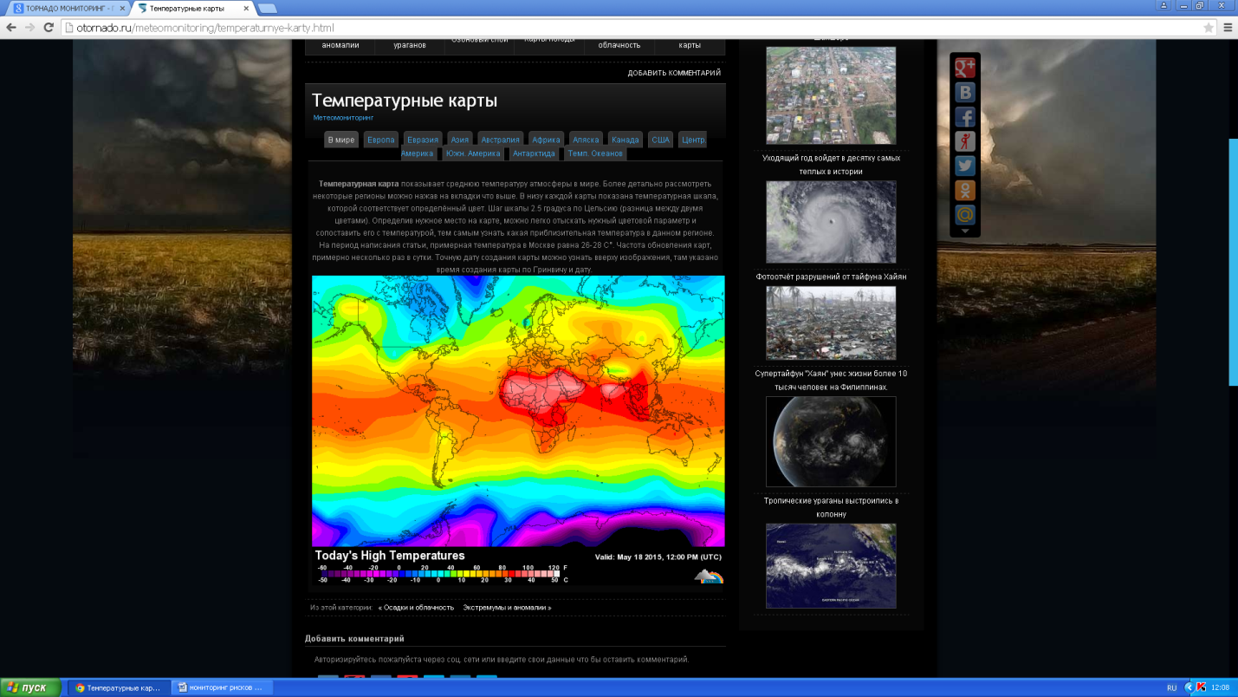Screen dimensions: 1238x697
Task: Select the Темп. Океанов map tab
Action: [594, 153]
